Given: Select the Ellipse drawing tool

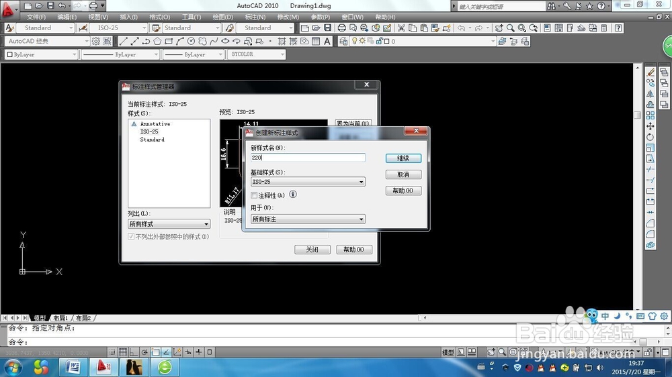Looking at the screenshot, I should click(225, 42).
